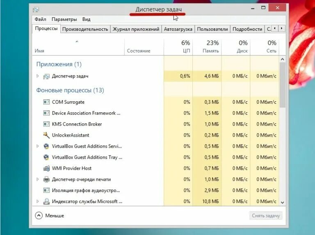Screen dimensions: 315x235
Task: Switch to the Процессы tab
Action: tap(46, 29)
